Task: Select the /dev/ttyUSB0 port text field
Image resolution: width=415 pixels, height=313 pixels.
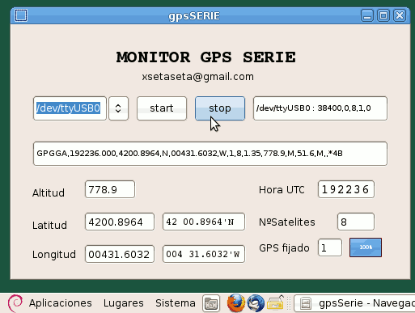Action: coord(70,108)
